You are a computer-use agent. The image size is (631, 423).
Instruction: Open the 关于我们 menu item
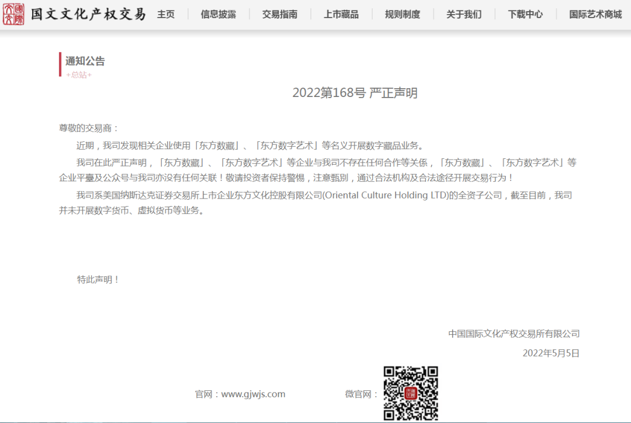(464, 15)
